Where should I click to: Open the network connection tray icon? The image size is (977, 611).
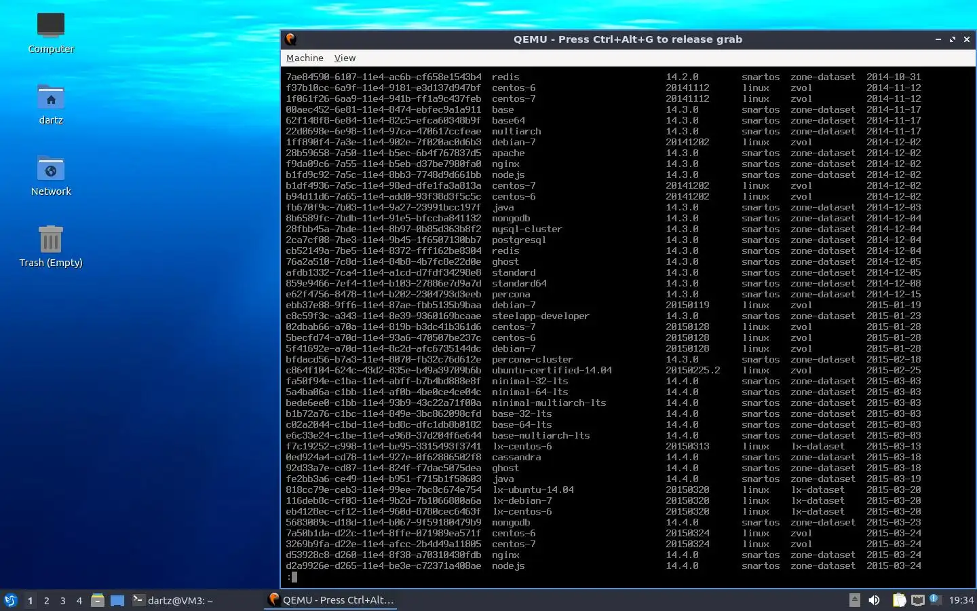tap(918, 600)
